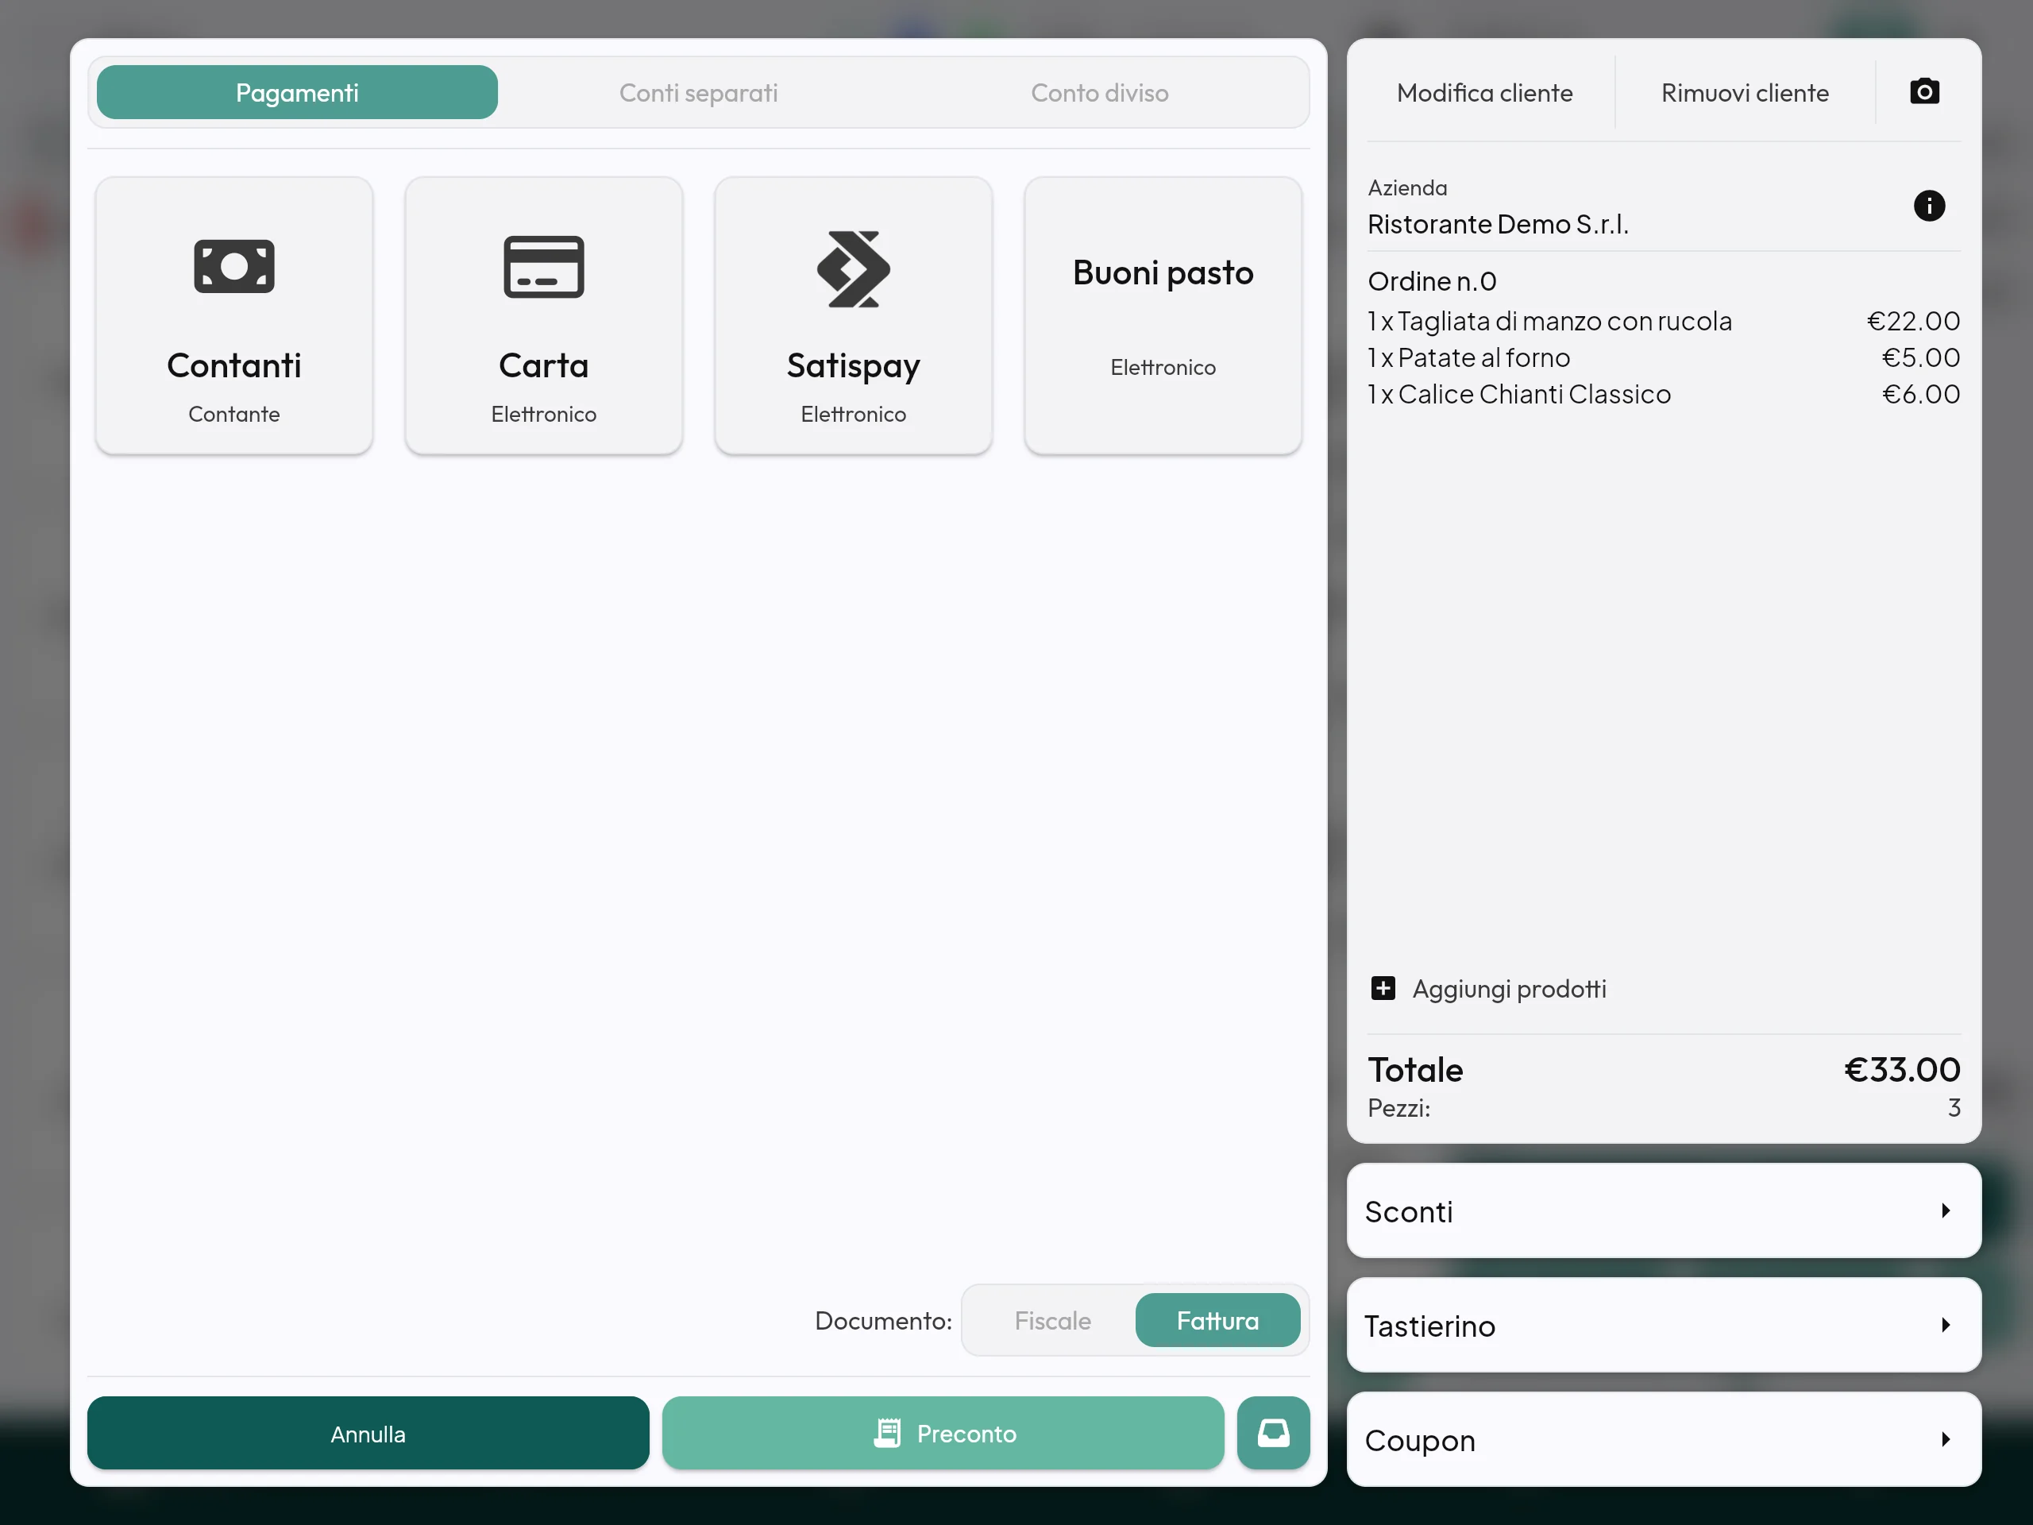
Task: Expand the Coupon panel
Action: pos(1664,1438)
